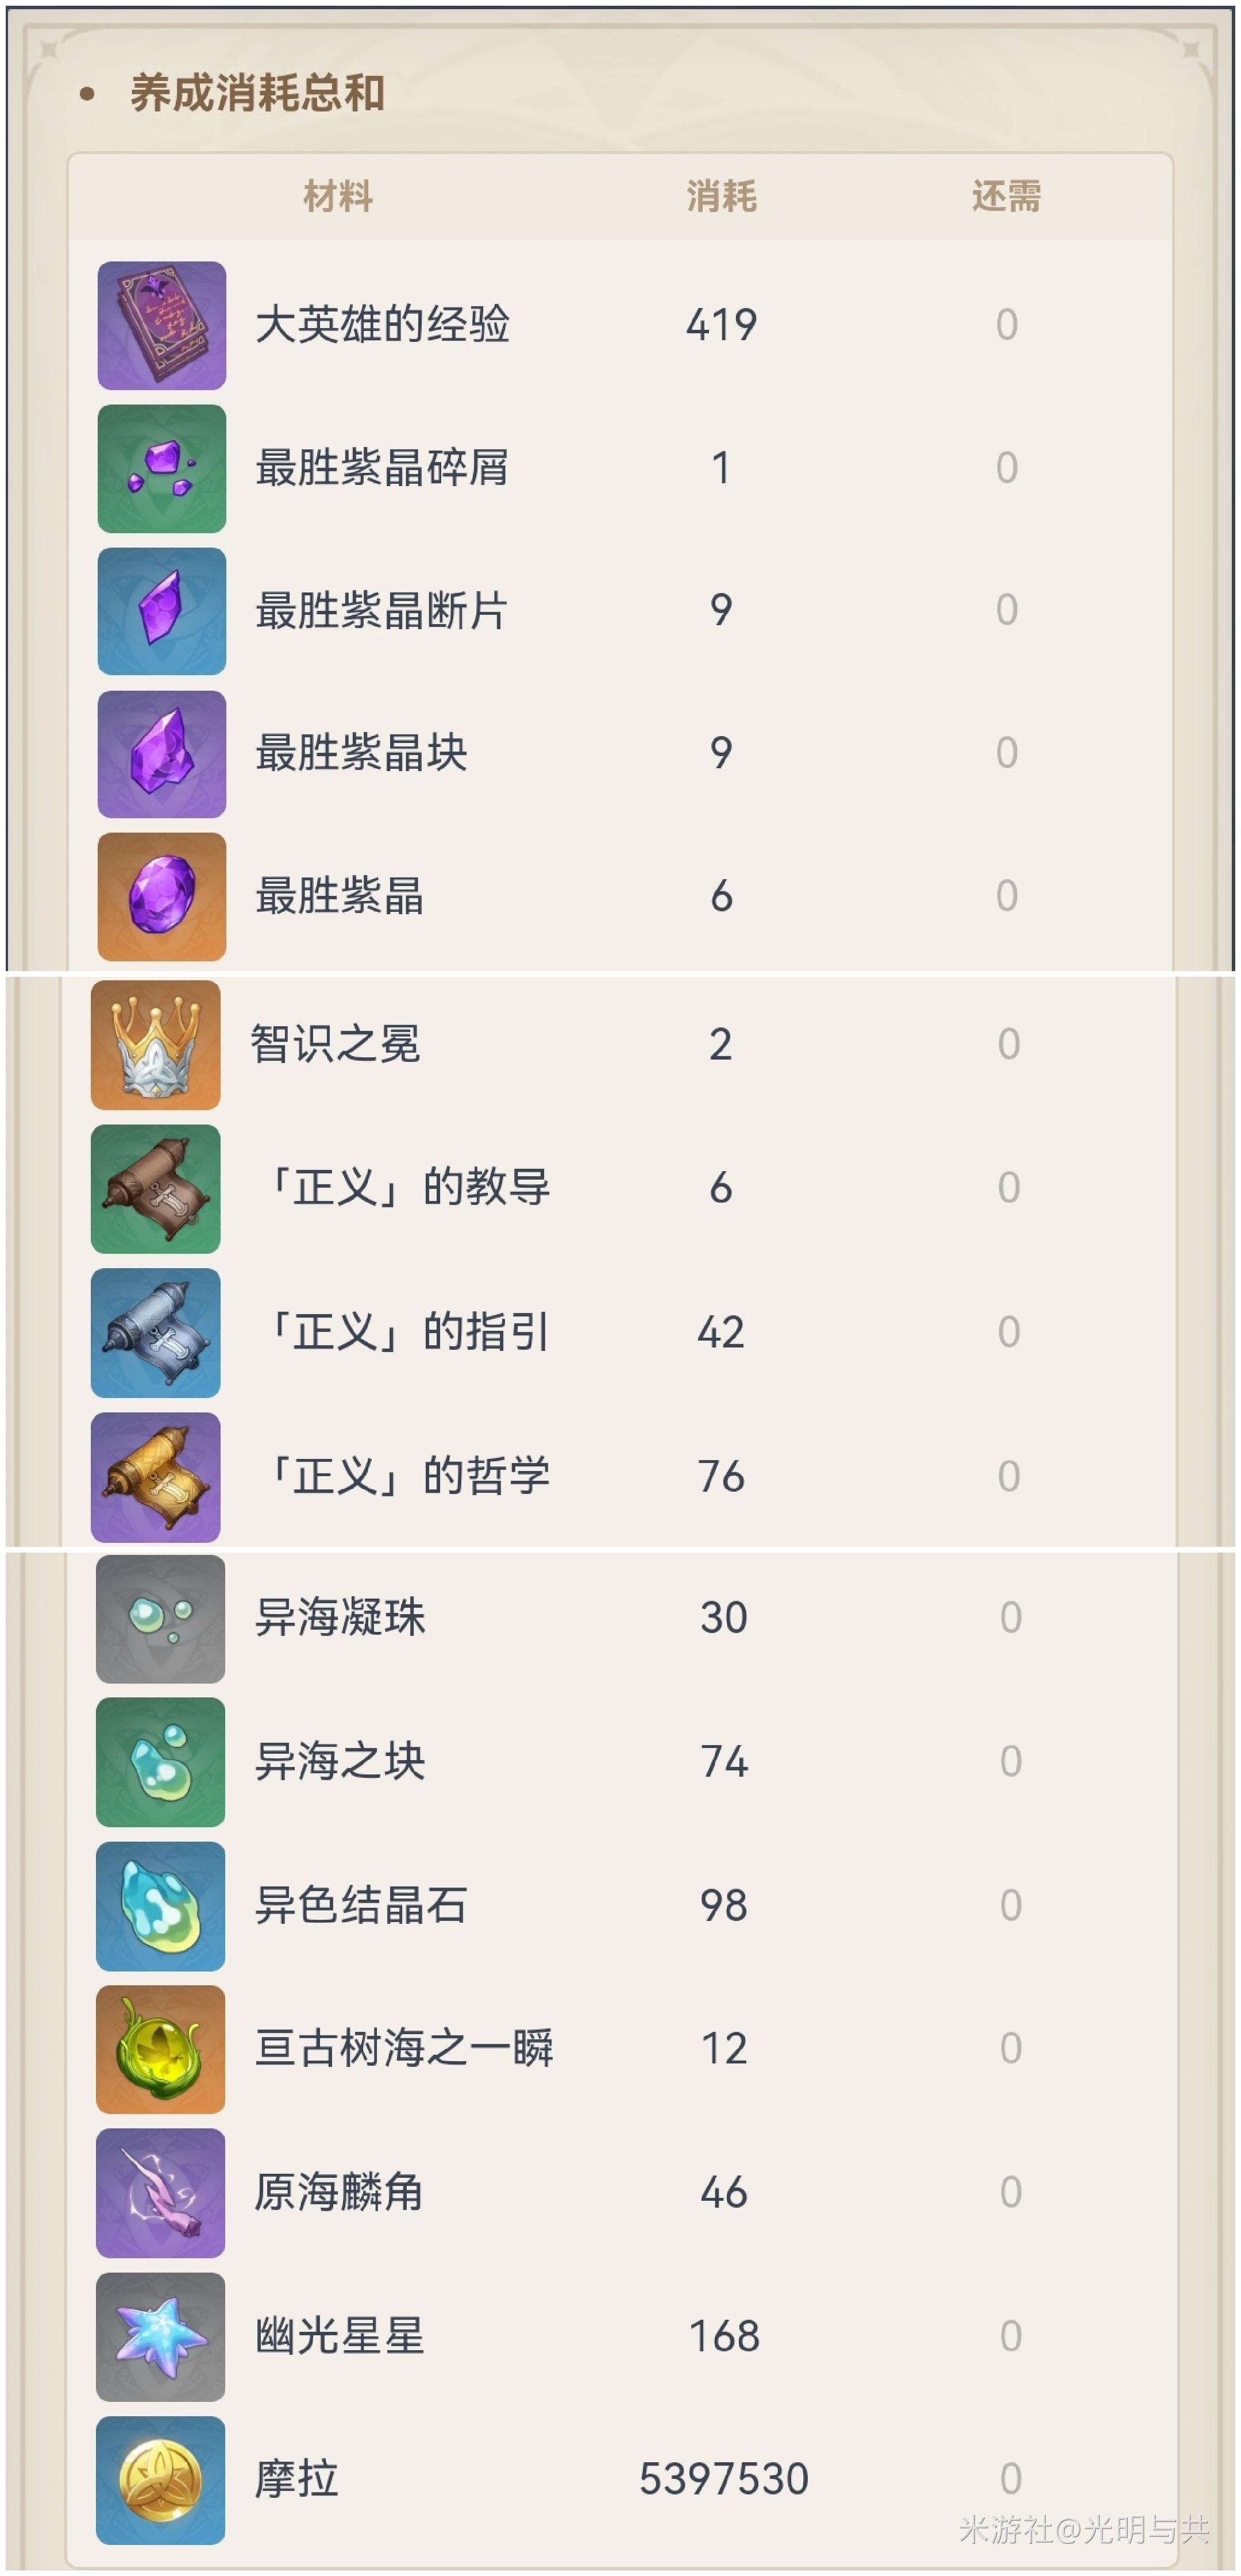Click the 幽光星星 starfish icon
1241x2576 pixels.
click(160, 2337)
